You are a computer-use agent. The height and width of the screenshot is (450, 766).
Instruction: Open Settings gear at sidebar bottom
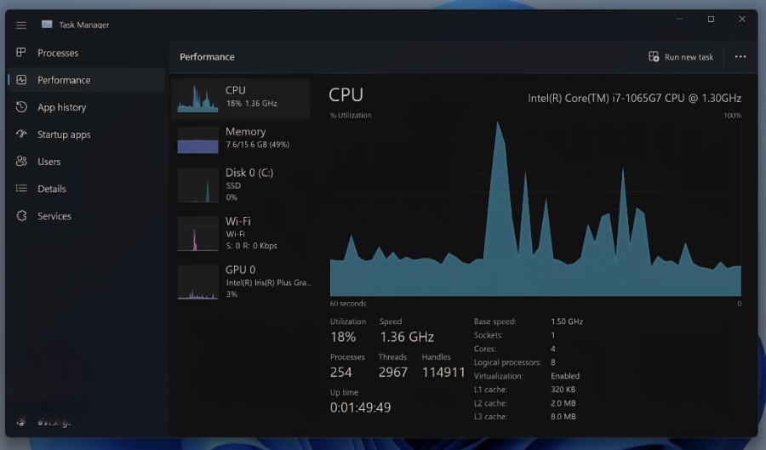tap(21, 422)
